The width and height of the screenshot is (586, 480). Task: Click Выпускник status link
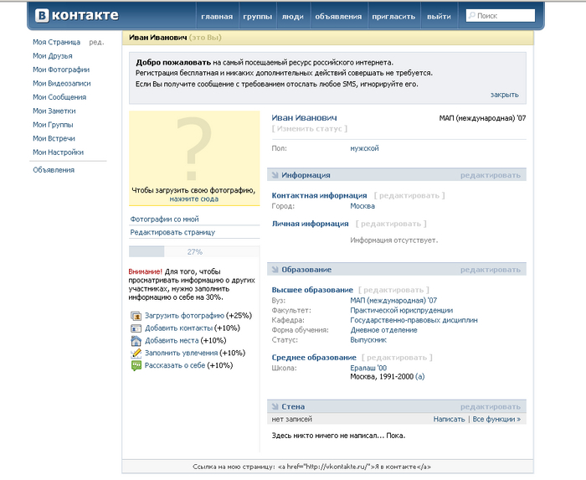368,340
